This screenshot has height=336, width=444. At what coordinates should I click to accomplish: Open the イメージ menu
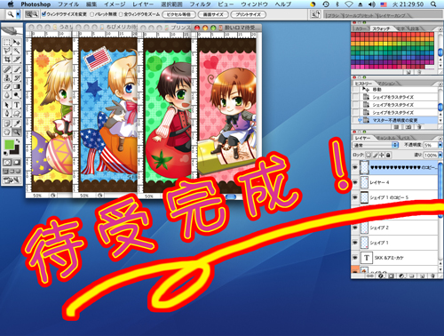tap(115, 4)
